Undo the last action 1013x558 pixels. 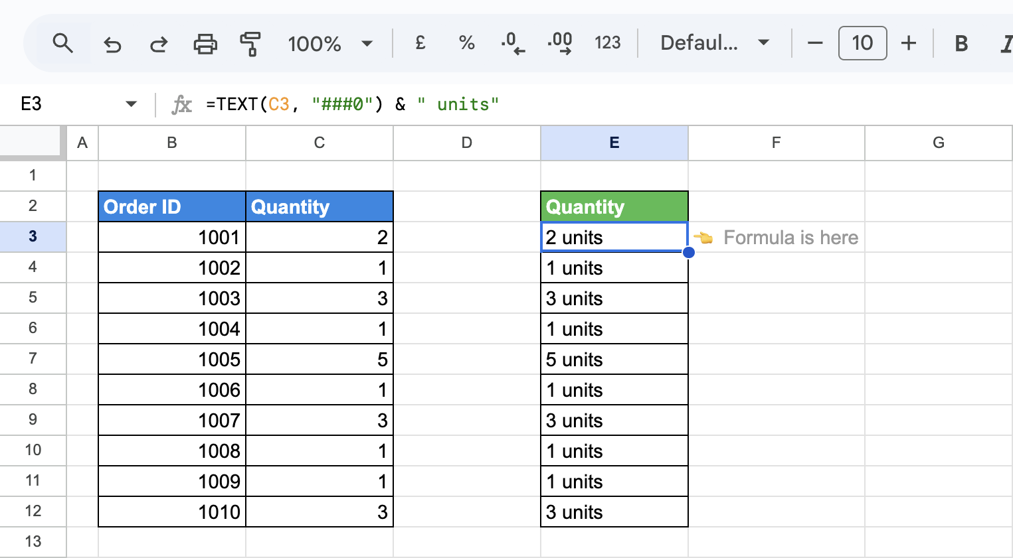coord(112,44)
